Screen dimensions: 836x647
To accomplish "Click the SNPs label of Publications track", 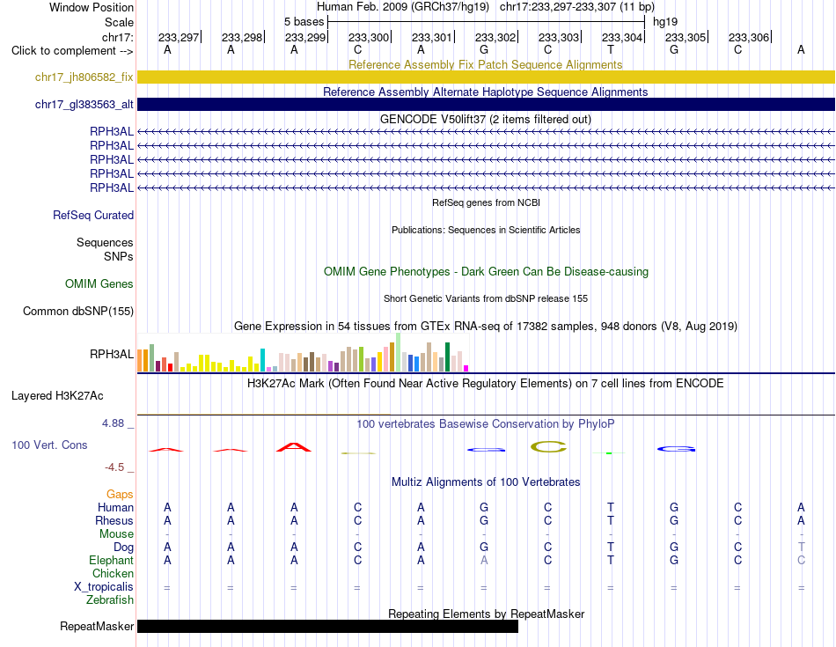I will click(x=119, y=256).
